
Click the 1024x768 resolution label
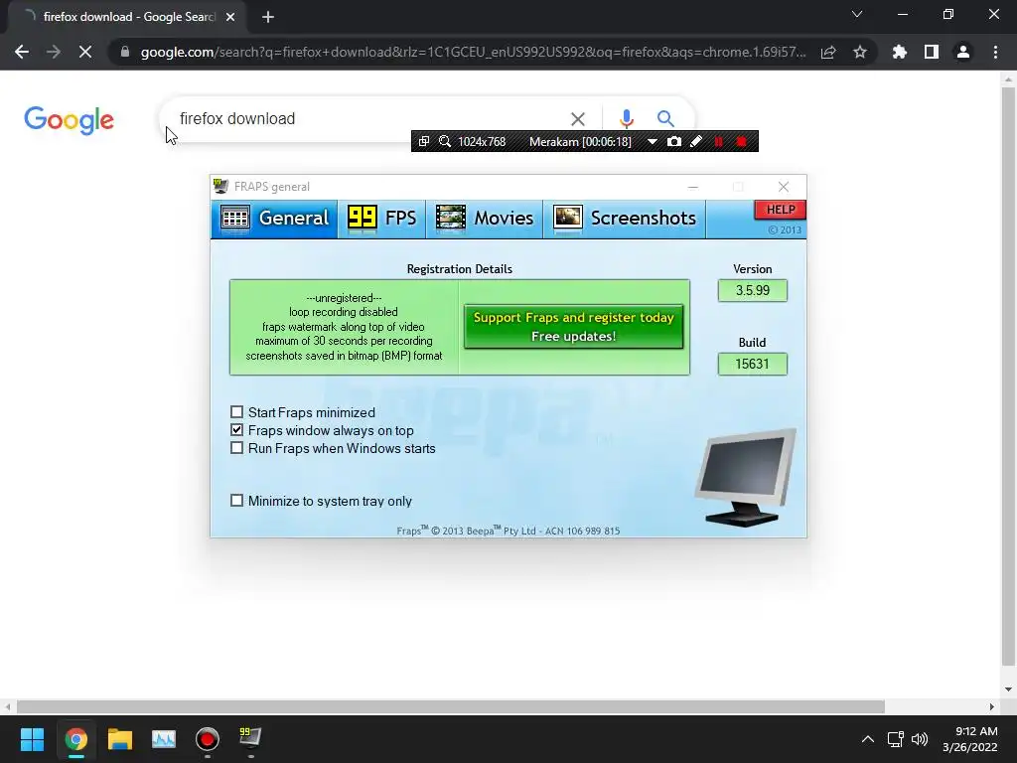click(x=482, y=141)
